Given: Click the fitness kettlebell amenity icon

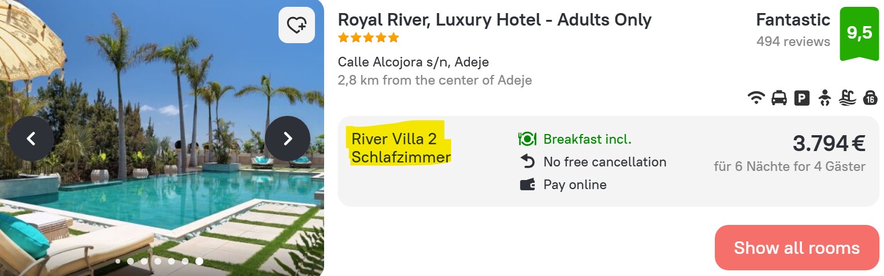Looking at the screenshot, I should pyautogui.click(x=870, y=98).
